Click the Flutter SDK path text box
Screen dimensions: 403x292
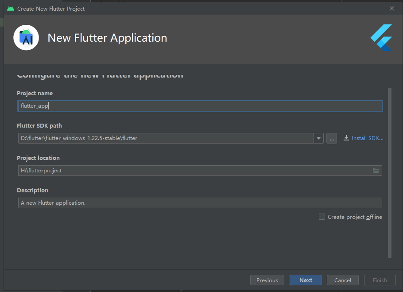click(x=166, y=138)
